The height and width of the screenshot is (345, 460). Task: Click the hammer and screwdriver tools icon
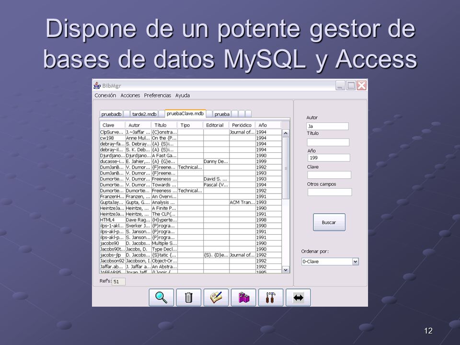click(271, 297)
